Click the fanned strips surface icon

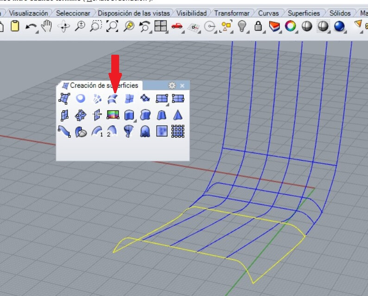pyautogui.click(x=97, y=99)
